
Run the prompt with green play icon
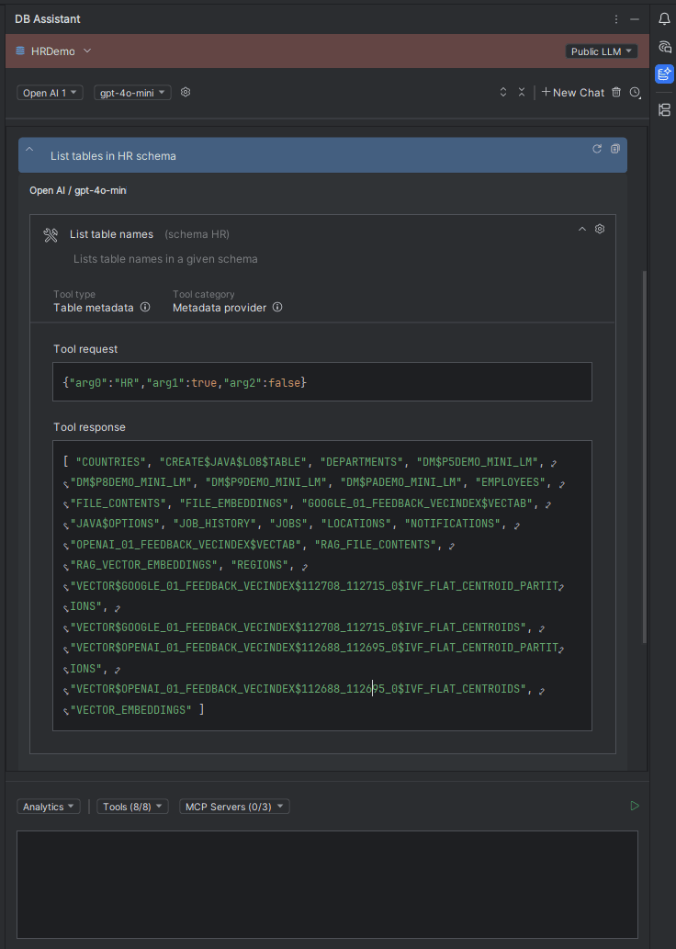point(635,806)
